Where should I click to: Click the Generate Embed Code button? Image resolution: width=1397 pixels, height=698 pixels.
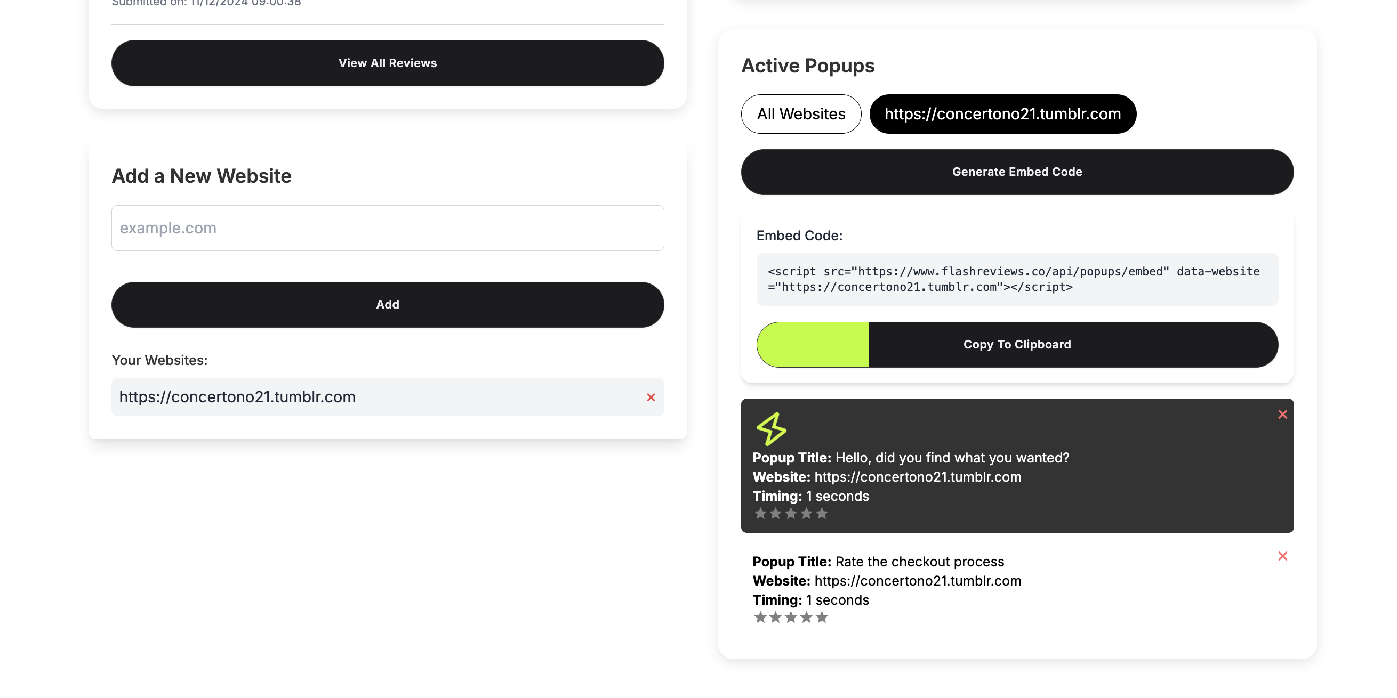tap(1017, 172)
